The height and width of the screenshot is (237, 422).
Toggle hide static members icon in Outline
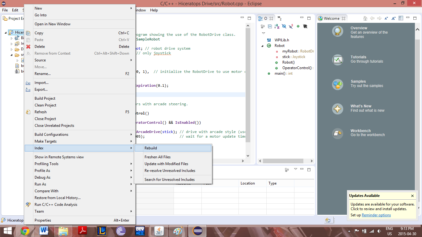(291, 27)
